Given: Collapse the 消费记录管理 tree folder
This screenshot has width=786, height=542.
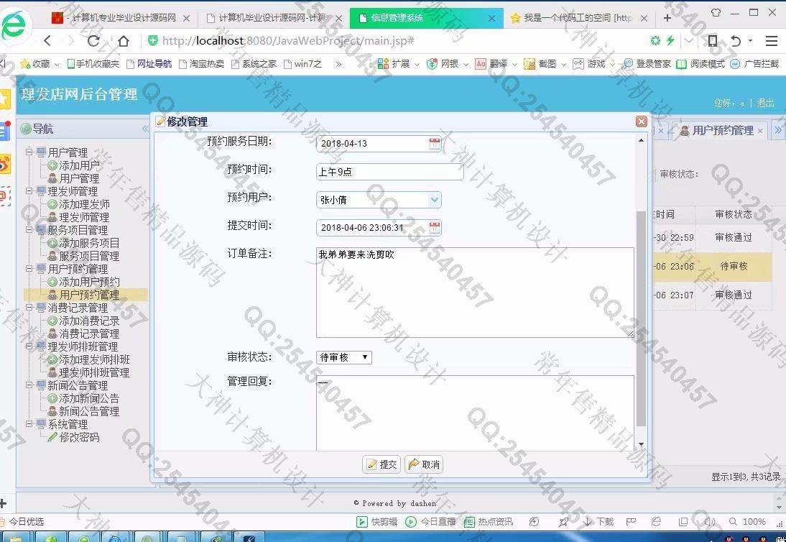Looking at the screenshot, I should [x=29, y=308].
